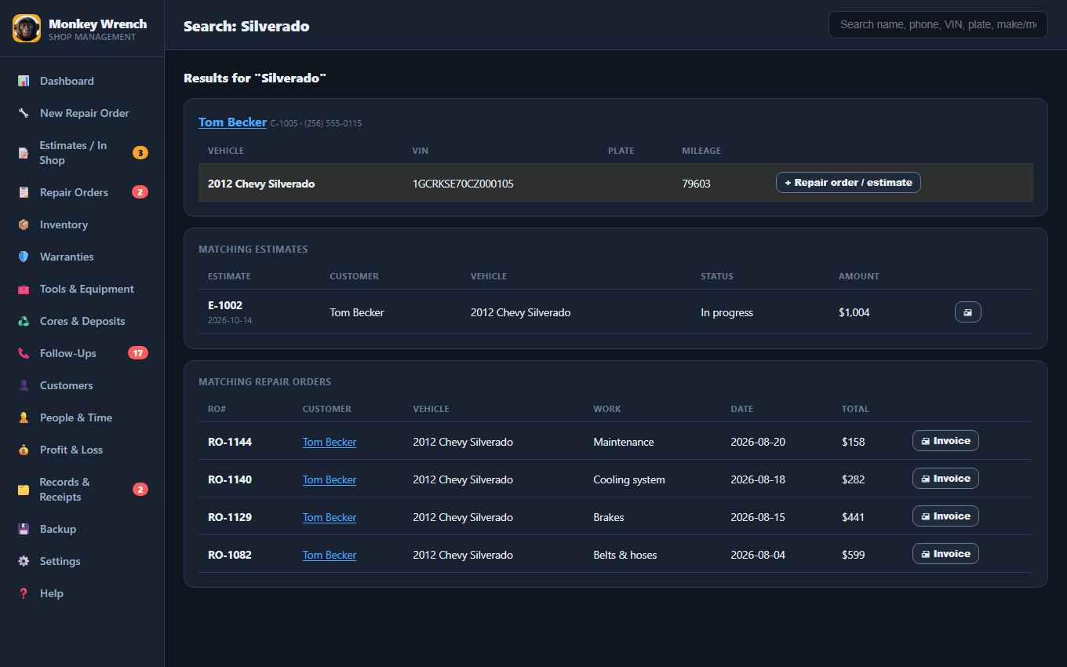Open Invoice for RO-1082

click(945, 554)
